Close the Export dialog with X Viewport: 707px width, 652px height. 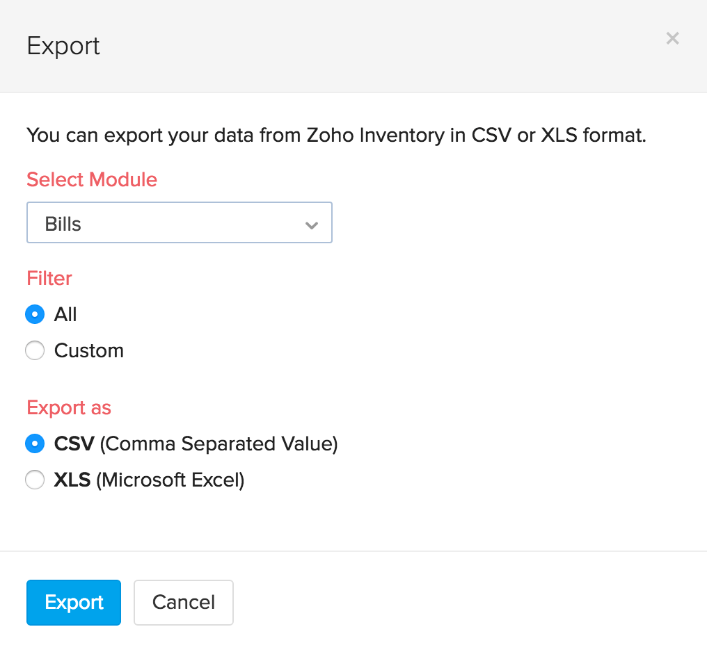[672, 38]
